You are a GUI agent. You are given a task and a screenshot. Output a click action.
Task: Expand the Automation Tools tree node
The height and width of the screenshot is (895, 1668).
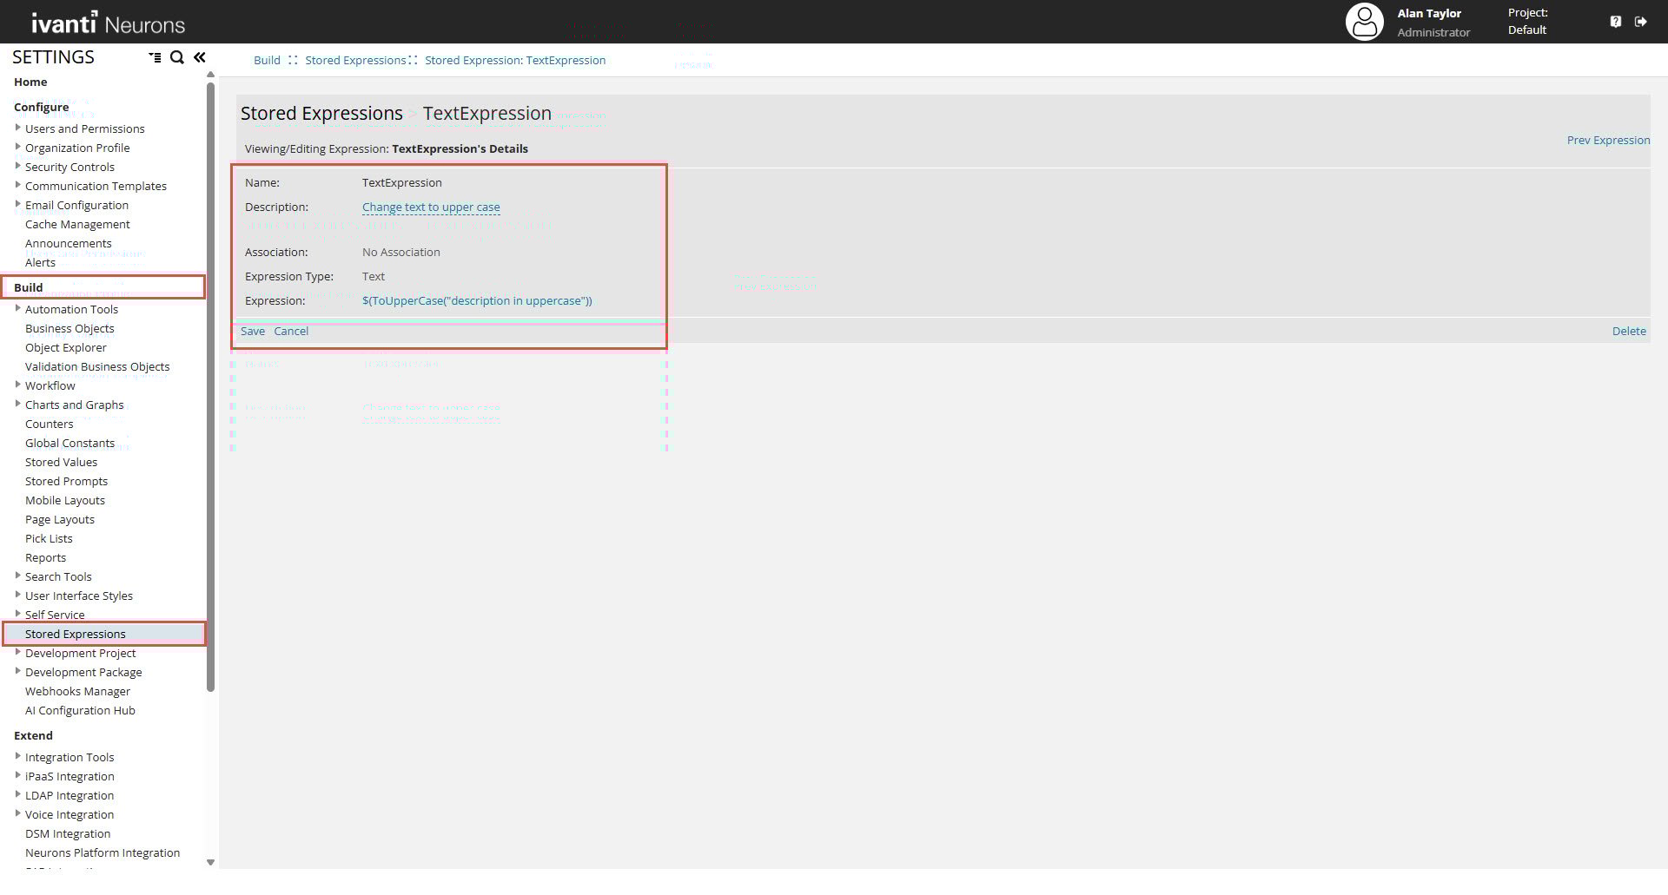(x=18, y=308)
